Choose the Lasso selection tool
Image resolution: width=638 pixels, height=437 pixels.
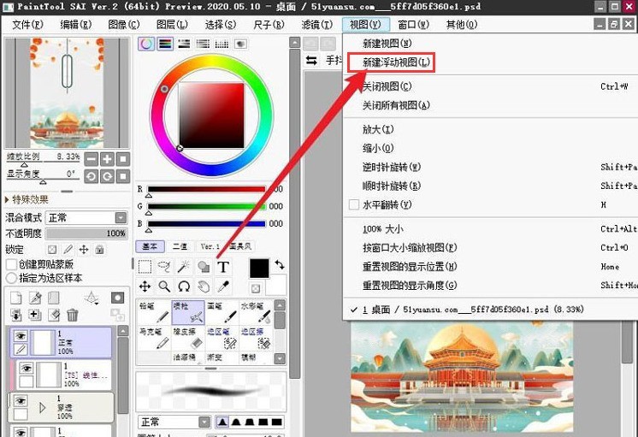[x=164, y=268]
